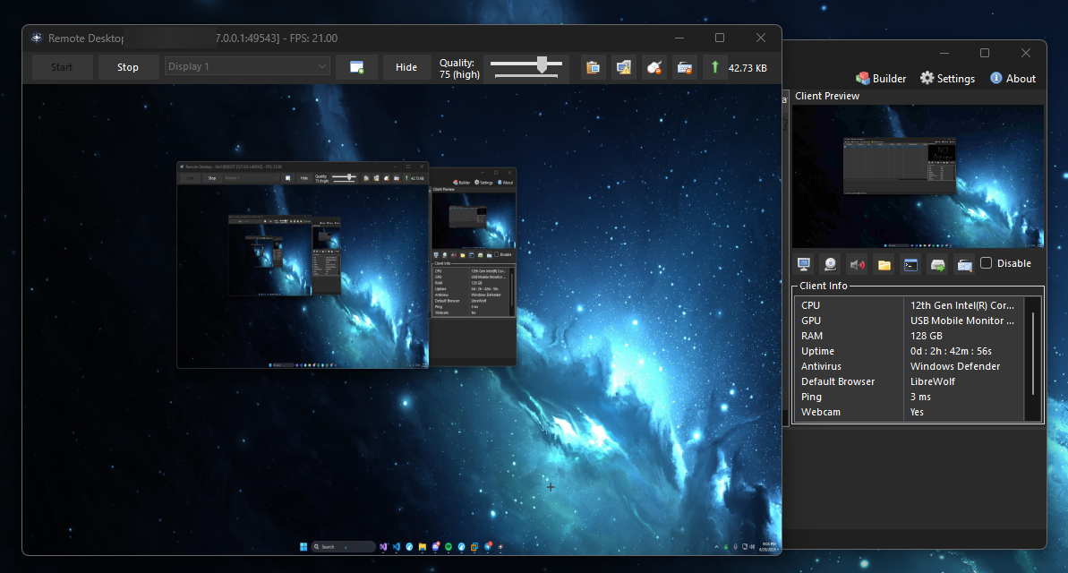Open the Settings panel

point(947,78)
